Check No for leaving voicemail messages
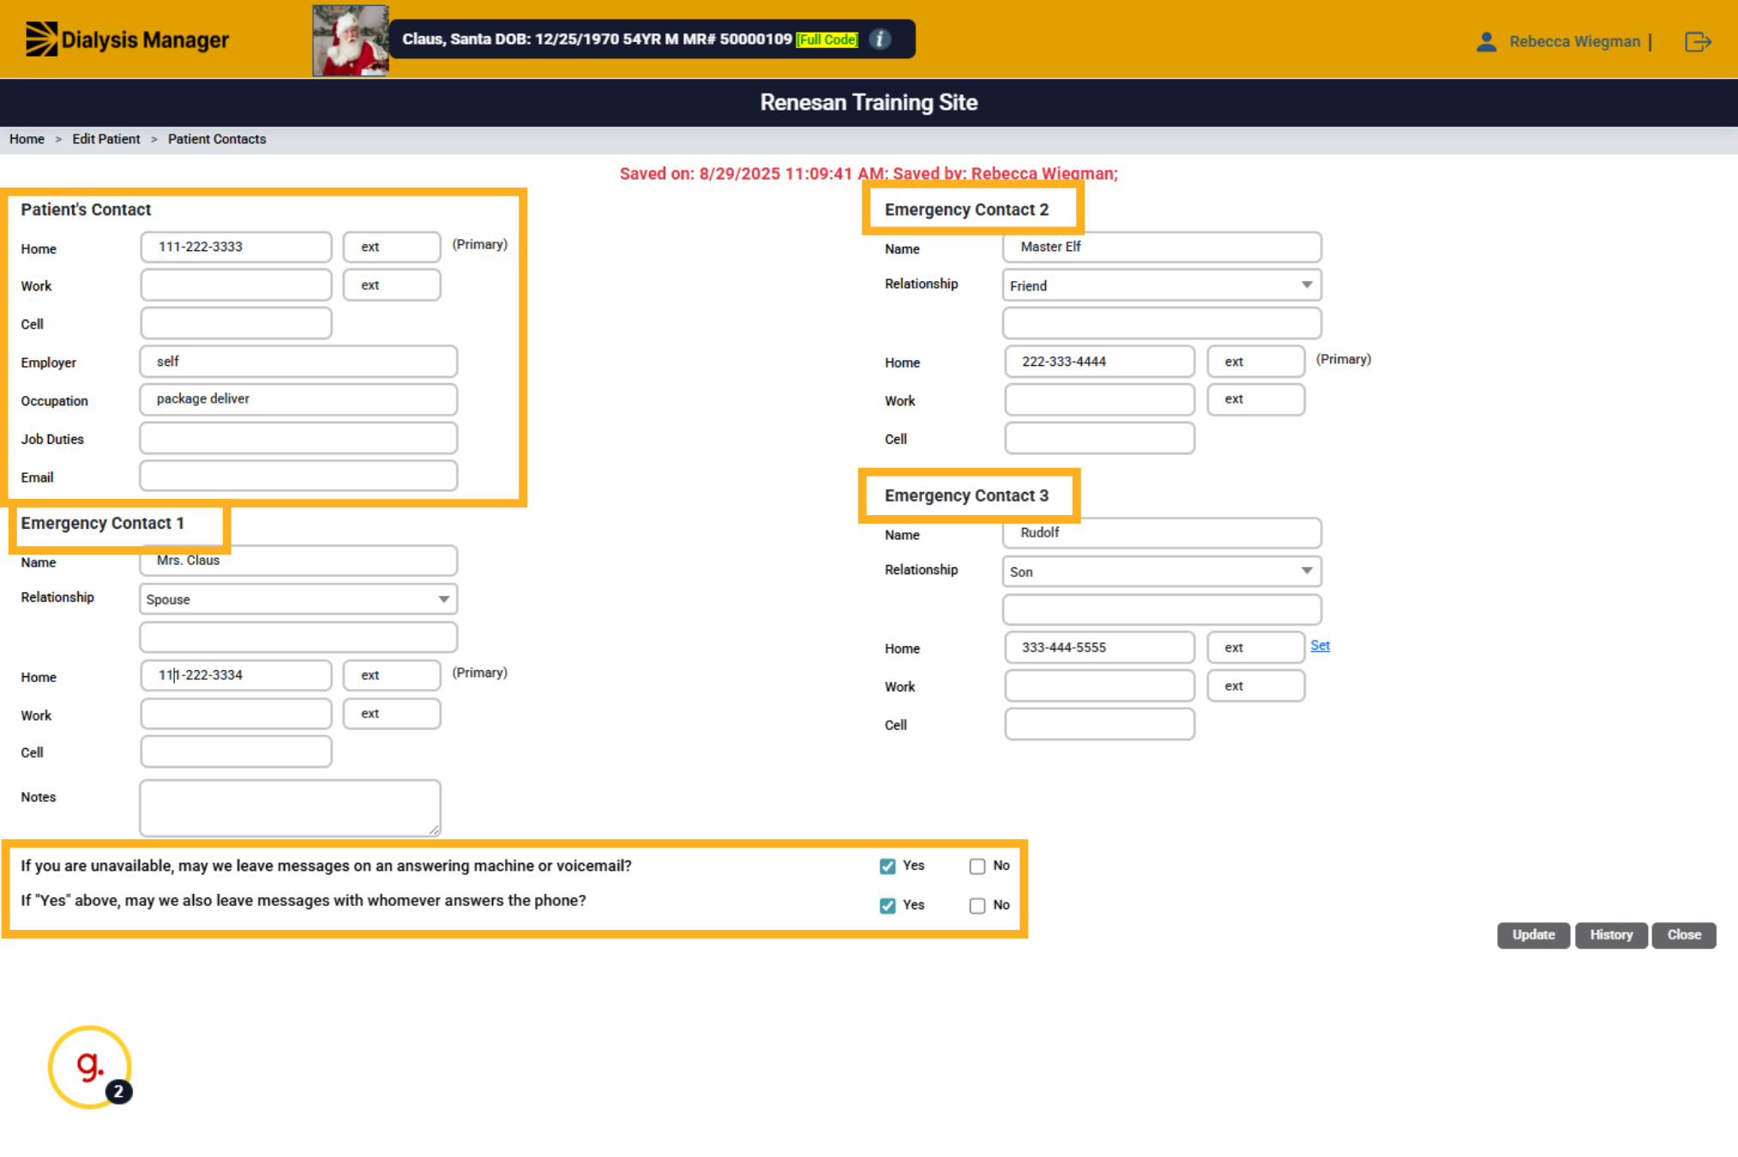This screenshot has height=1157, width=1738. pyautogui.click(x=977, y=866)
